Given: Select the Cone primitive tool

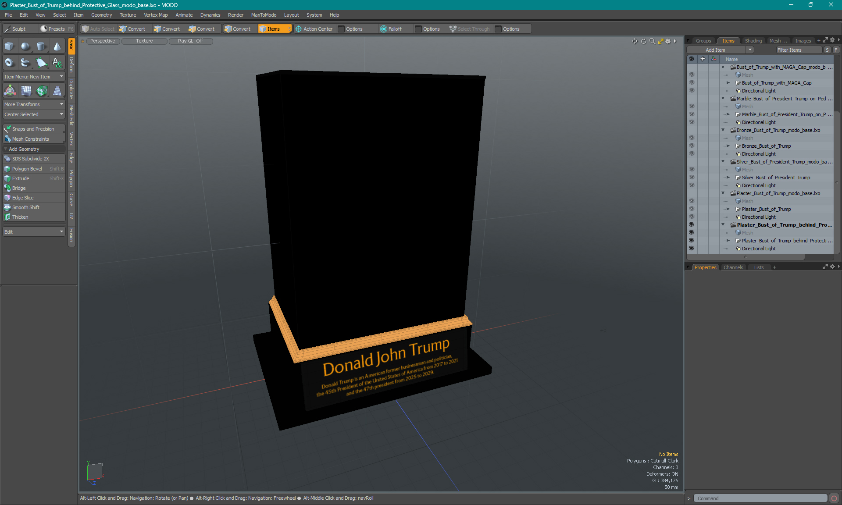Looking at the screenshot, I should point(57,46).
